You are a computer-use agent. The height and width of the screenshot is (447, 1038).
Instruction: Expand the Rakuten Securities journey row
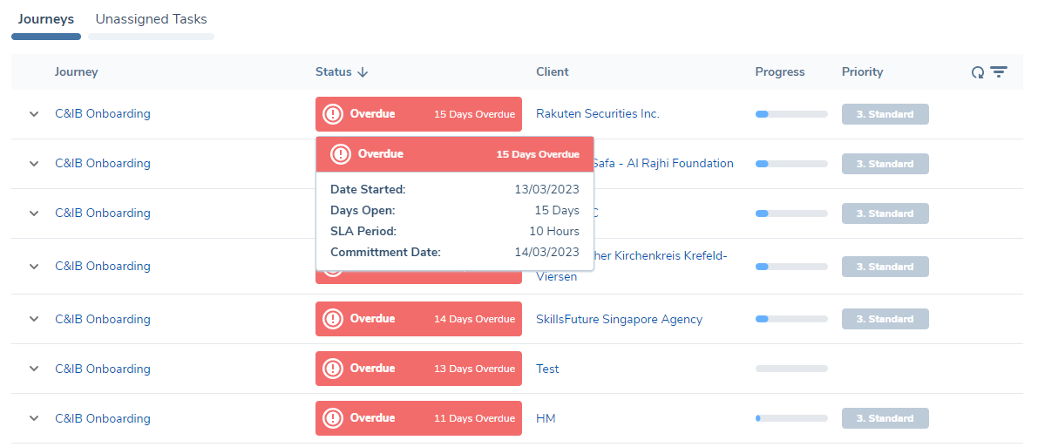click(34, 114)
